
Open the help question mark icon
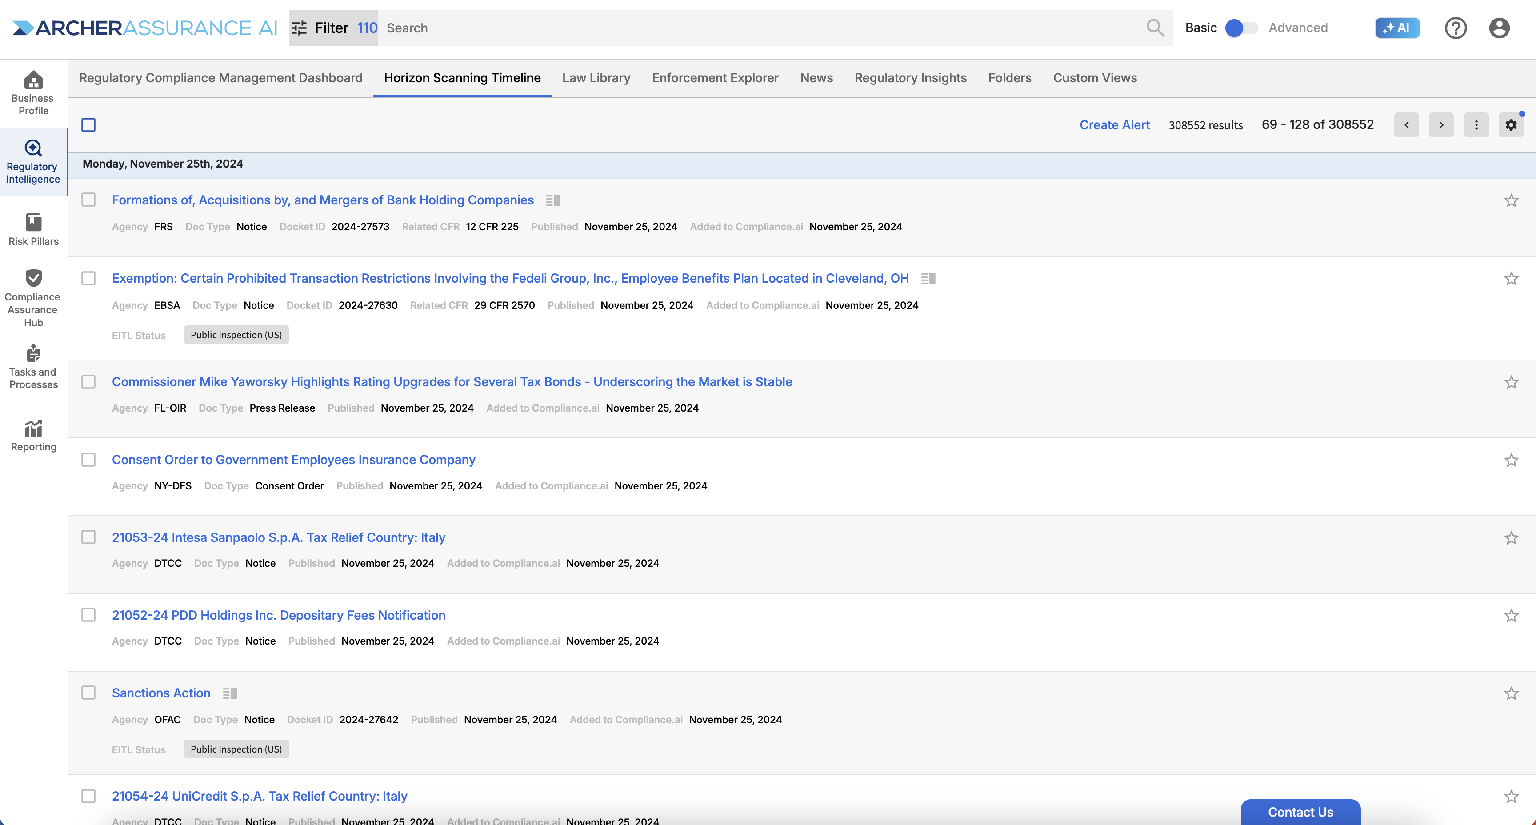pyautogui.click(x=1456, y=28)
